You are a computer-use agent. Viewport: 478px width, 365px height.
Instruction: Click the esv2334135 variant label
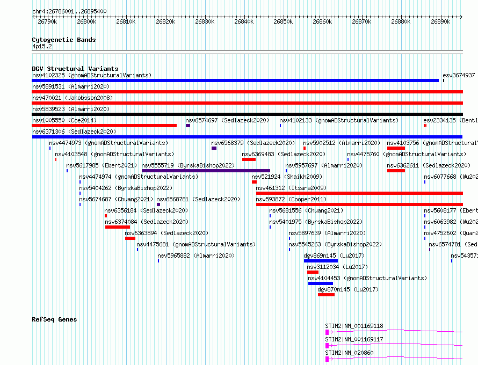(451, 120)
